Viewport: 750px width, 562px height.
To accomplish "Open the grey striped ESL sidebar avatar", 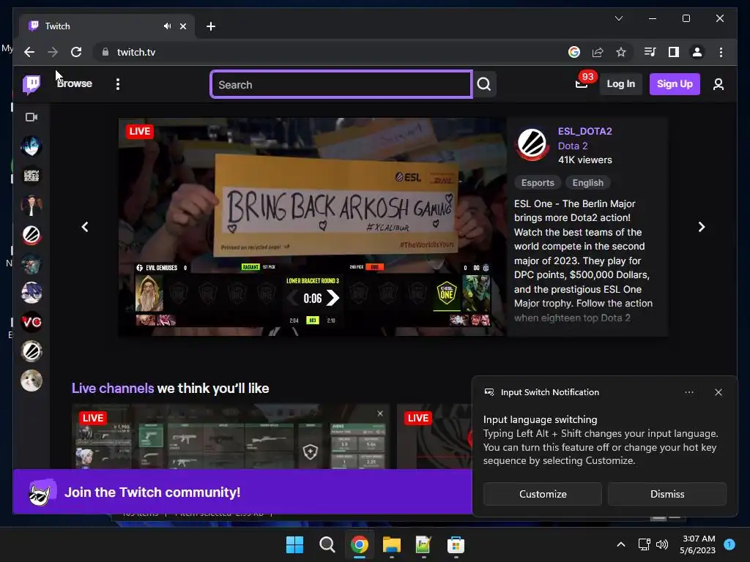I will tap(31, 351).
